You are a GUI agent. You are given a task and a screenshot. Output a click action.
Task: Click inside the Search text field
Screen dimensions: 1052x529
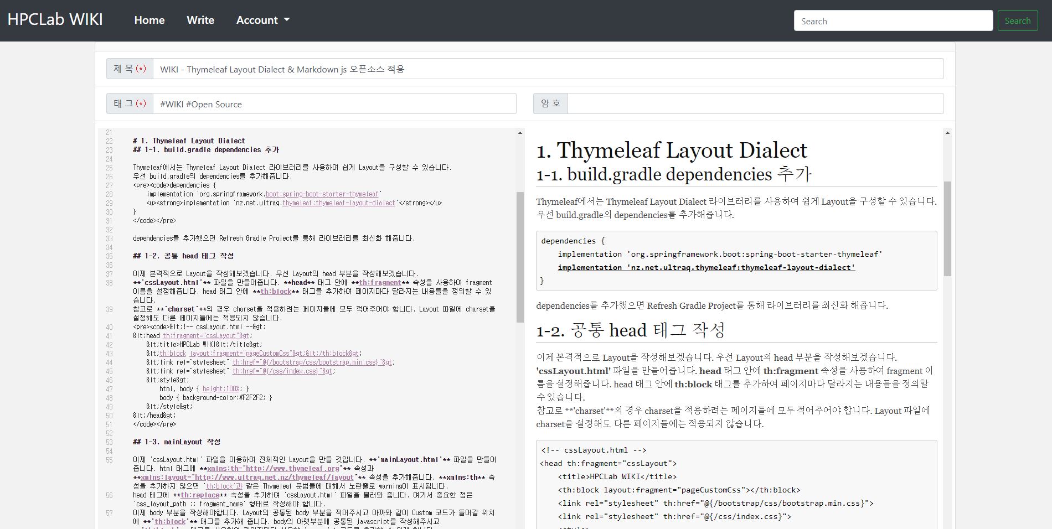[893, 20]
